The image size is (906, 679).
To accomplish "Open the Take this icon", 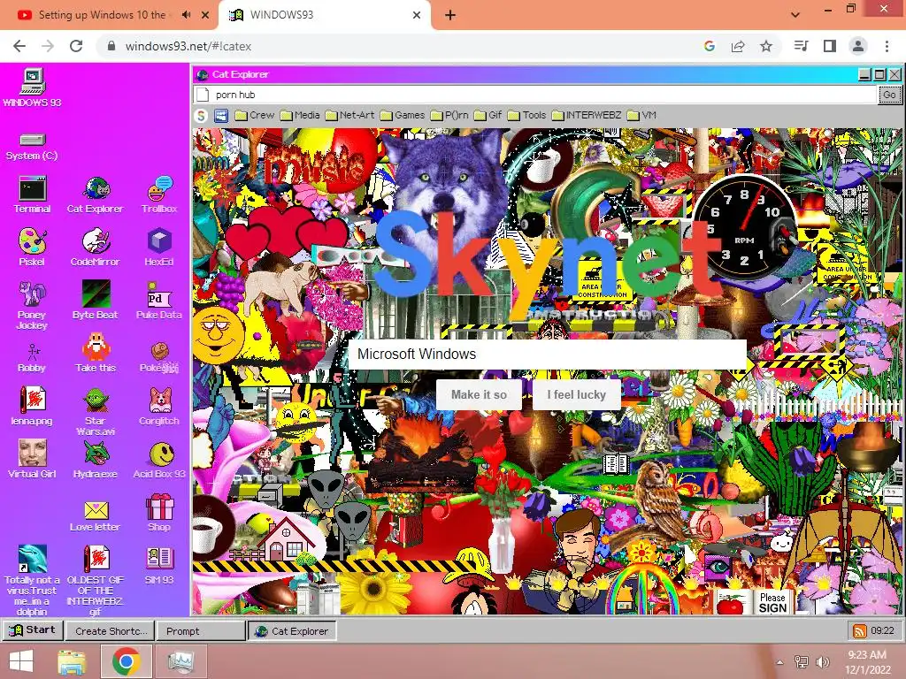I will (96, 354).
